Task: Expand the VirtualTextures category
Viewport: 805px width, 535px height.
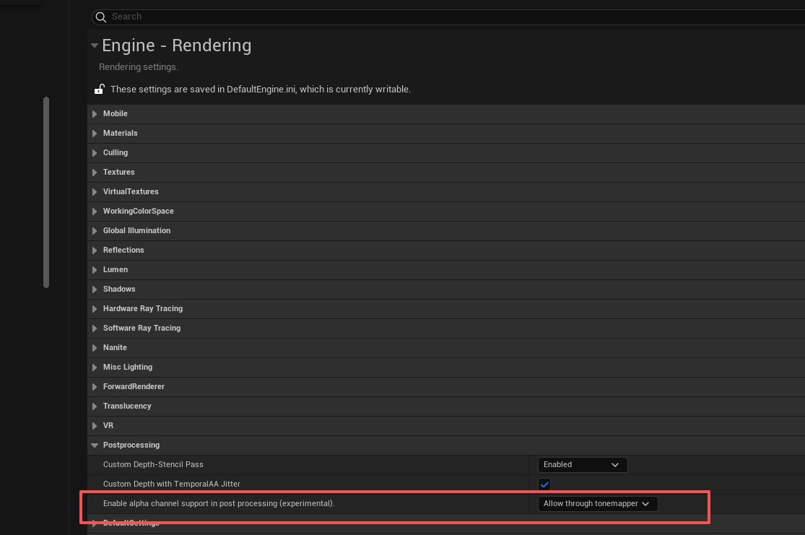Action: (95, 192)
